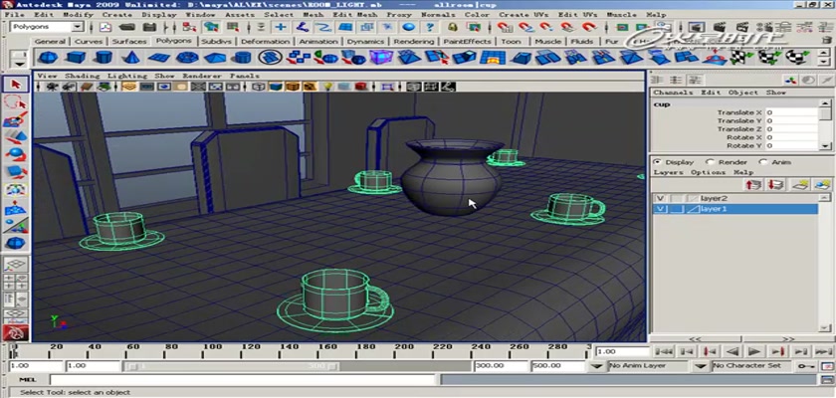Create a polygon plane from the shelf
The height and width of the screenshot is (398, 836).
(159, 57)
